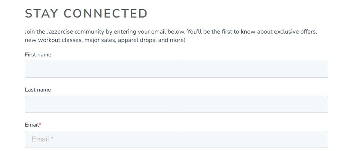Focus the Last name text box

tap(176, 104)
